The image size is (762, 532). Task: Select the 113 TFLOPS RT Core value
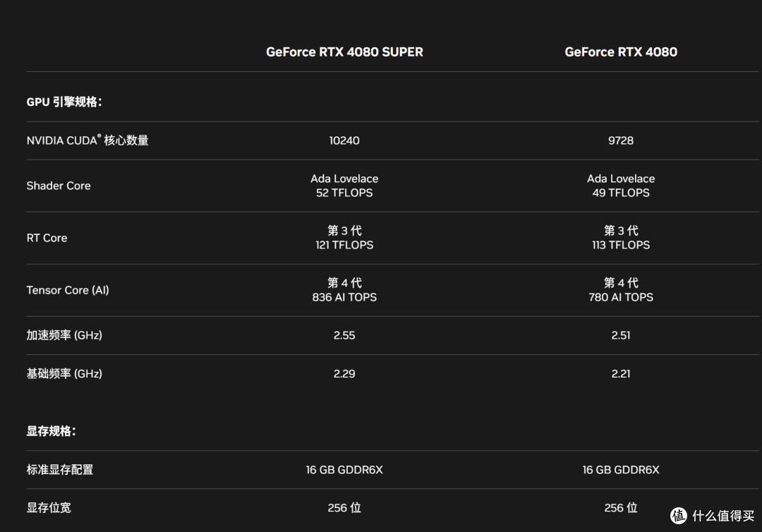click(621, 245)
